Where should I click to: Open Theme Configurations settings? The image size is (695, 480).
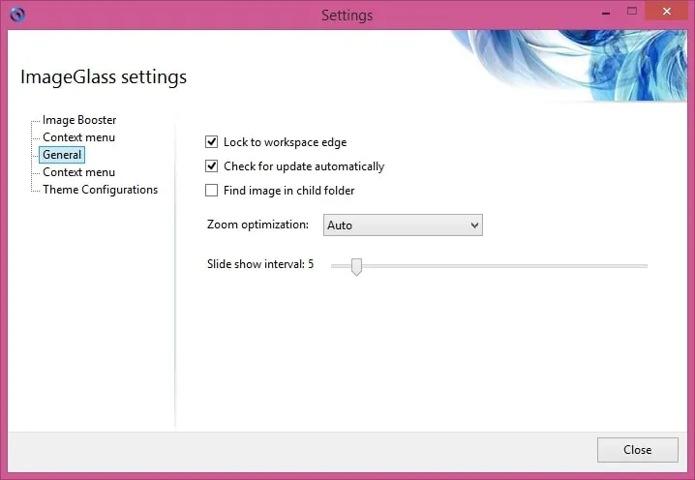(100, 190)
